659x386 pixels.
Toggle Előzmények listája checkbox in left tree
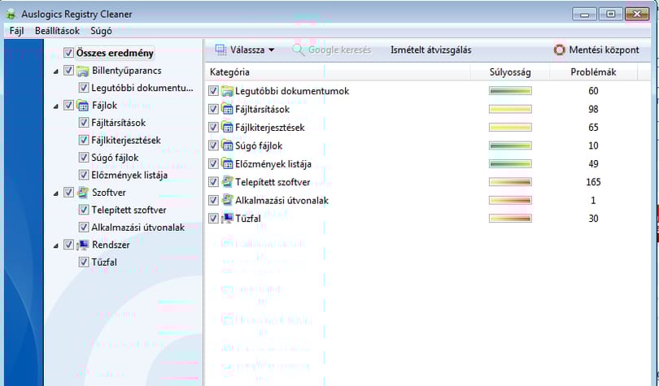[84, 175]
